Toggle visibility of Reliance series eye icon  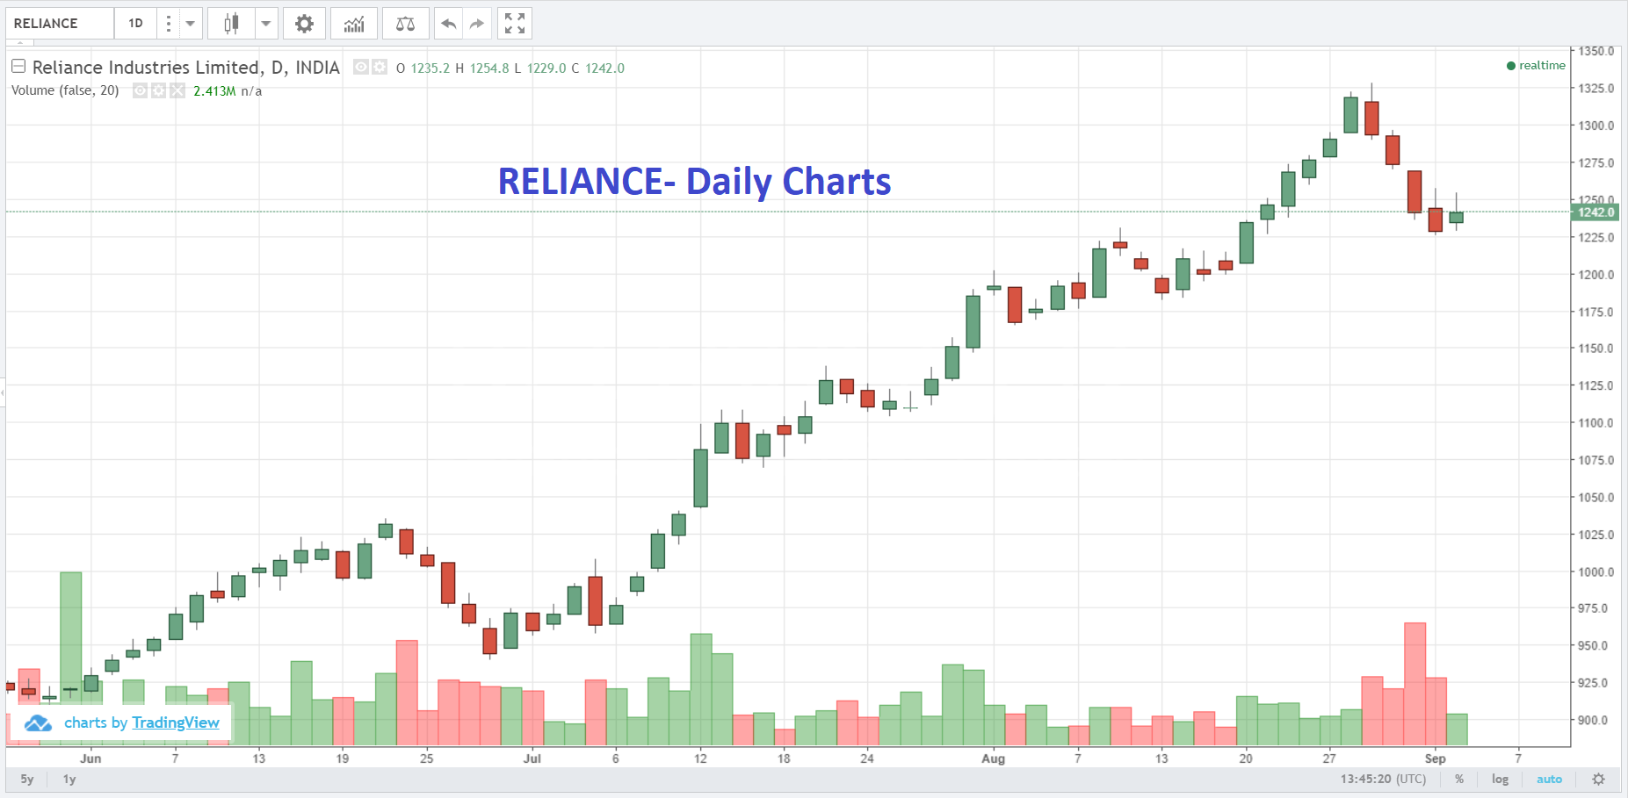(360, 67)
